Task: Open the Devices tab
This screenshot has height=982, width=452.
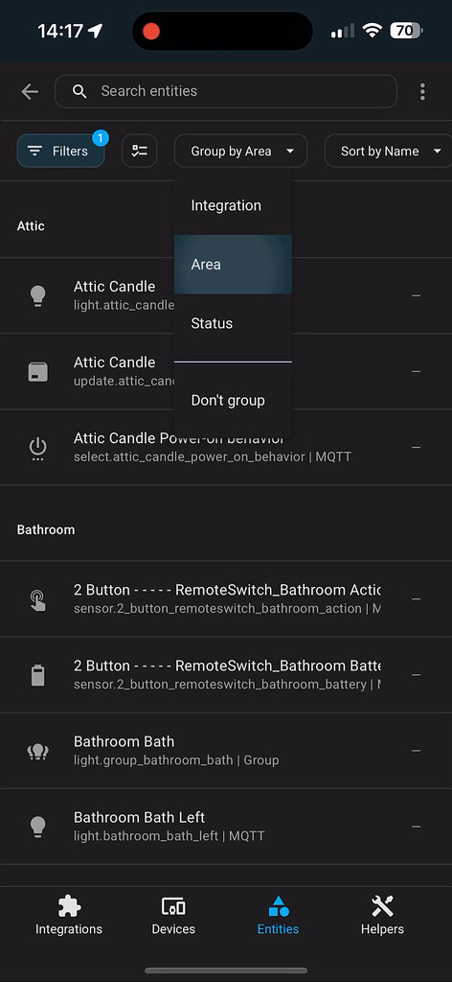Action: click(173, 915)
